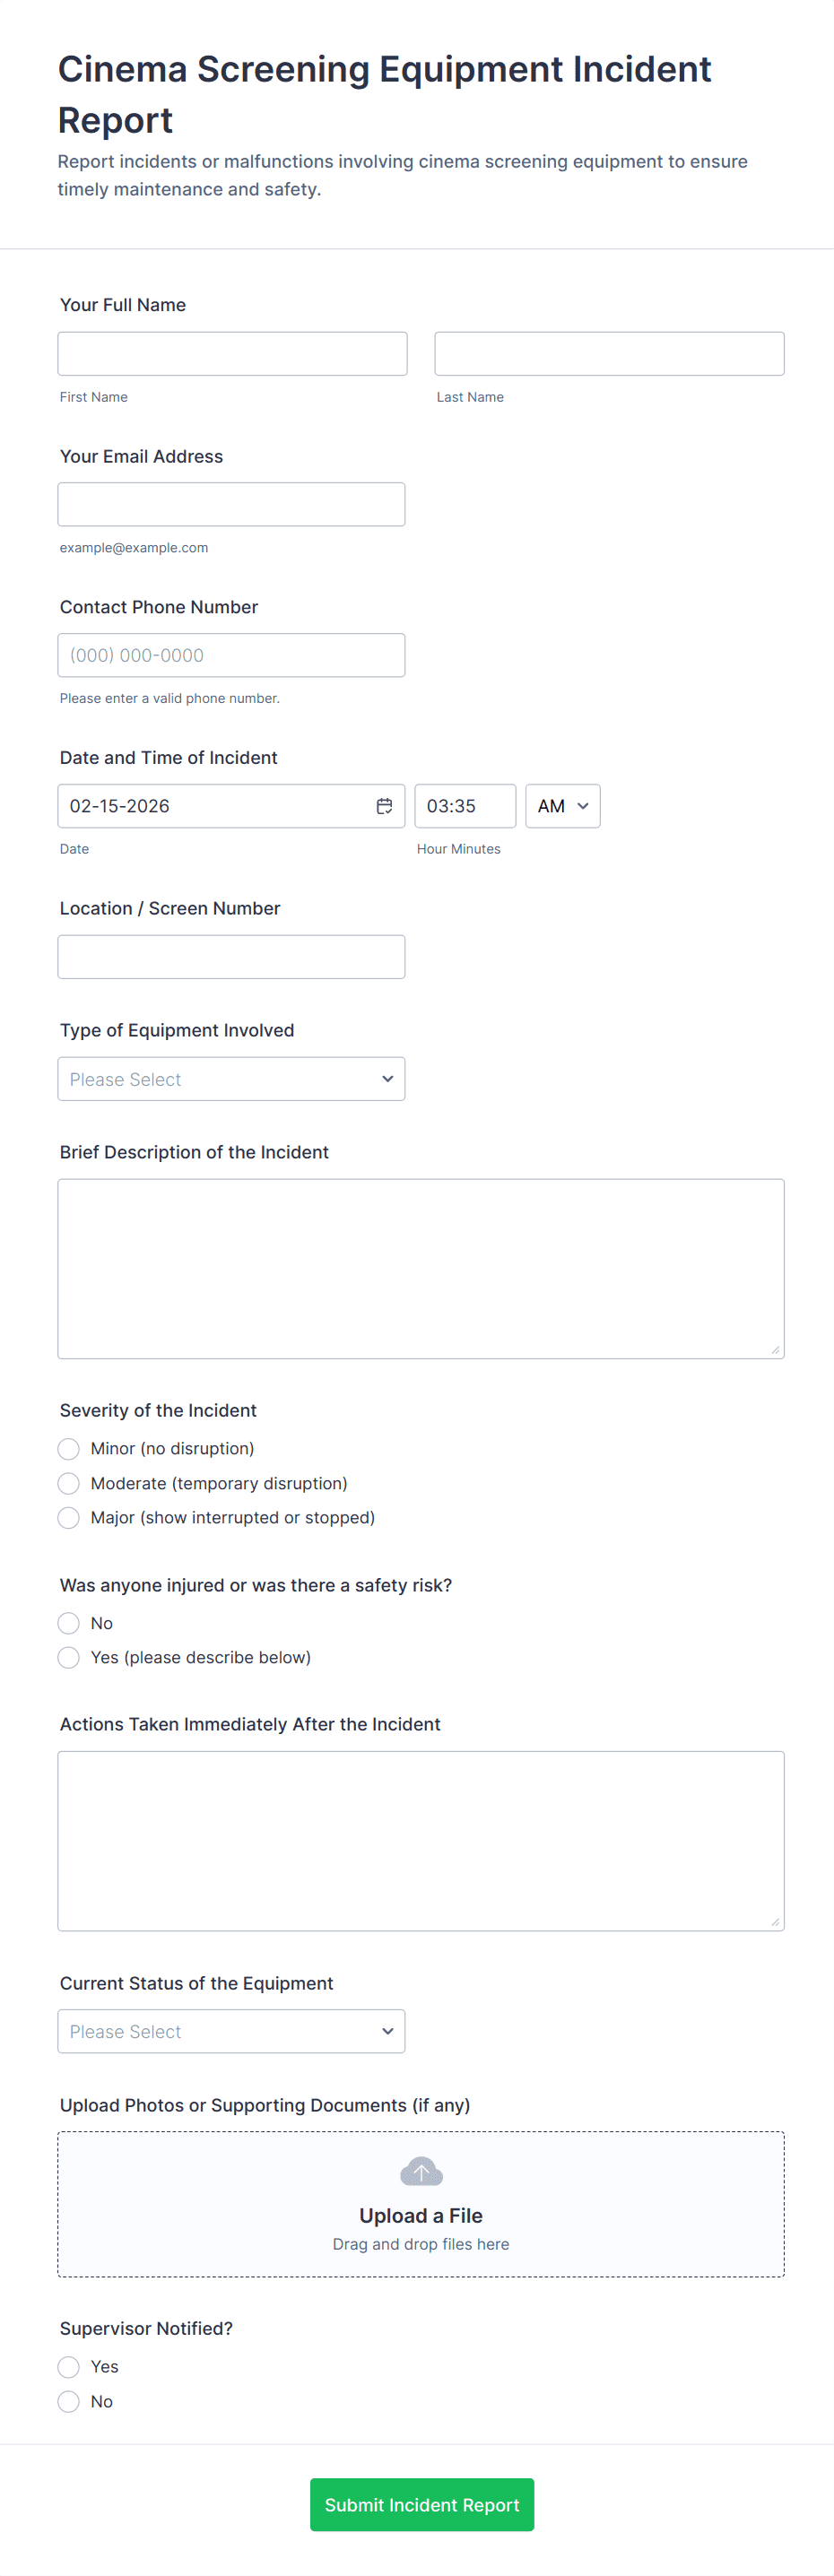This screenshot has width=834, height=2576.
Task: Click the Brief Description text area
Action: tap(421, 1269)
